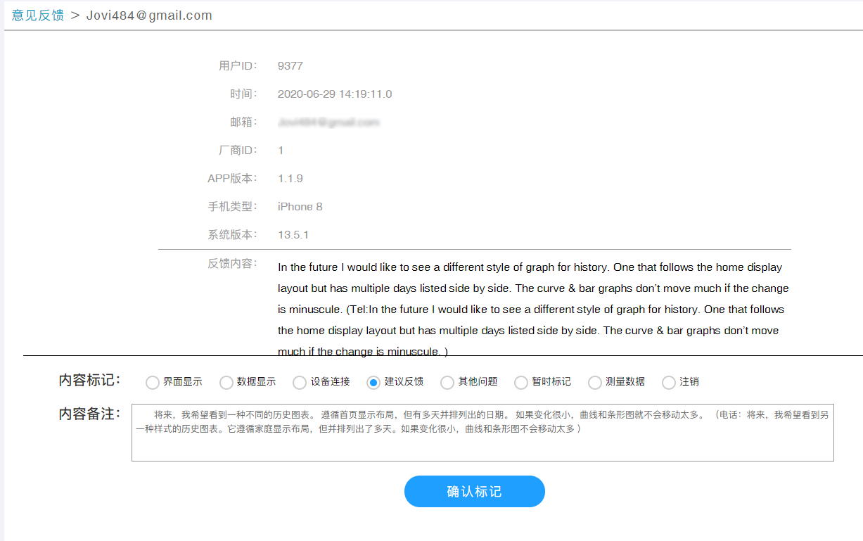Click the system version value 13.5.1
This screenshot has width=863, height=541.
(293, 234)
